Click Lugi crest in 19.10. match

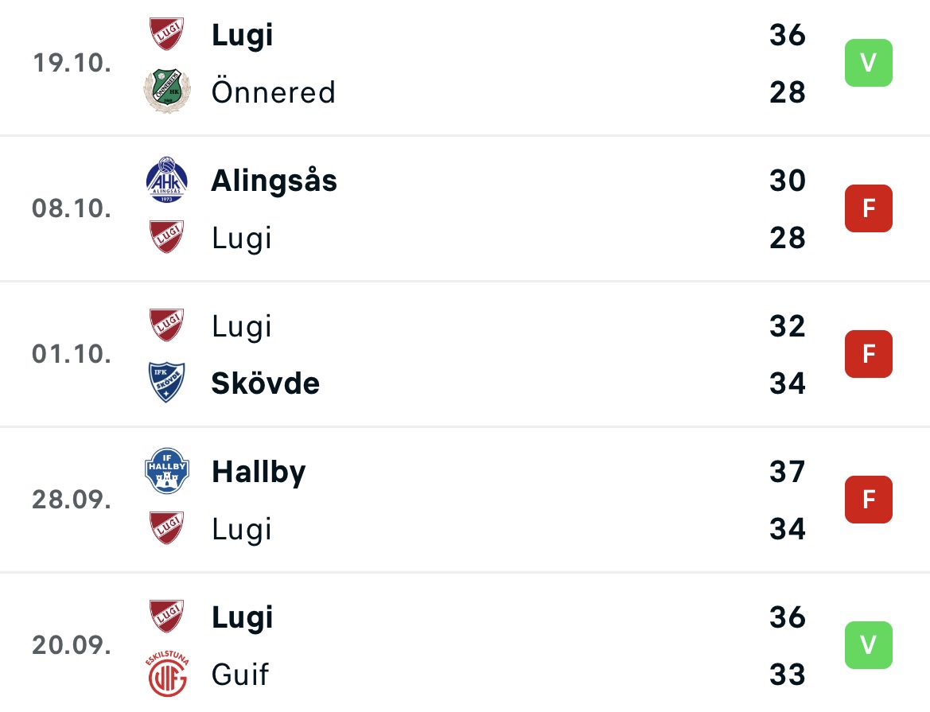[166, 34]
